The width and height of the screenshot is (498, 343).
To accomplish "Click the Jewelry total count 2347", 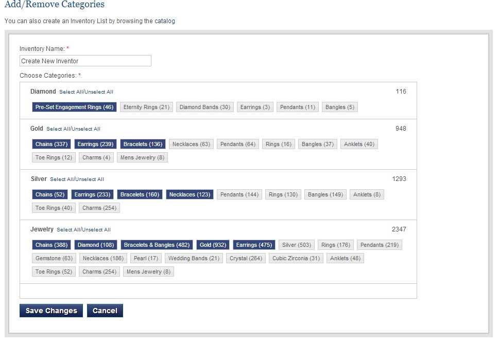I will [x=399, y=229].
